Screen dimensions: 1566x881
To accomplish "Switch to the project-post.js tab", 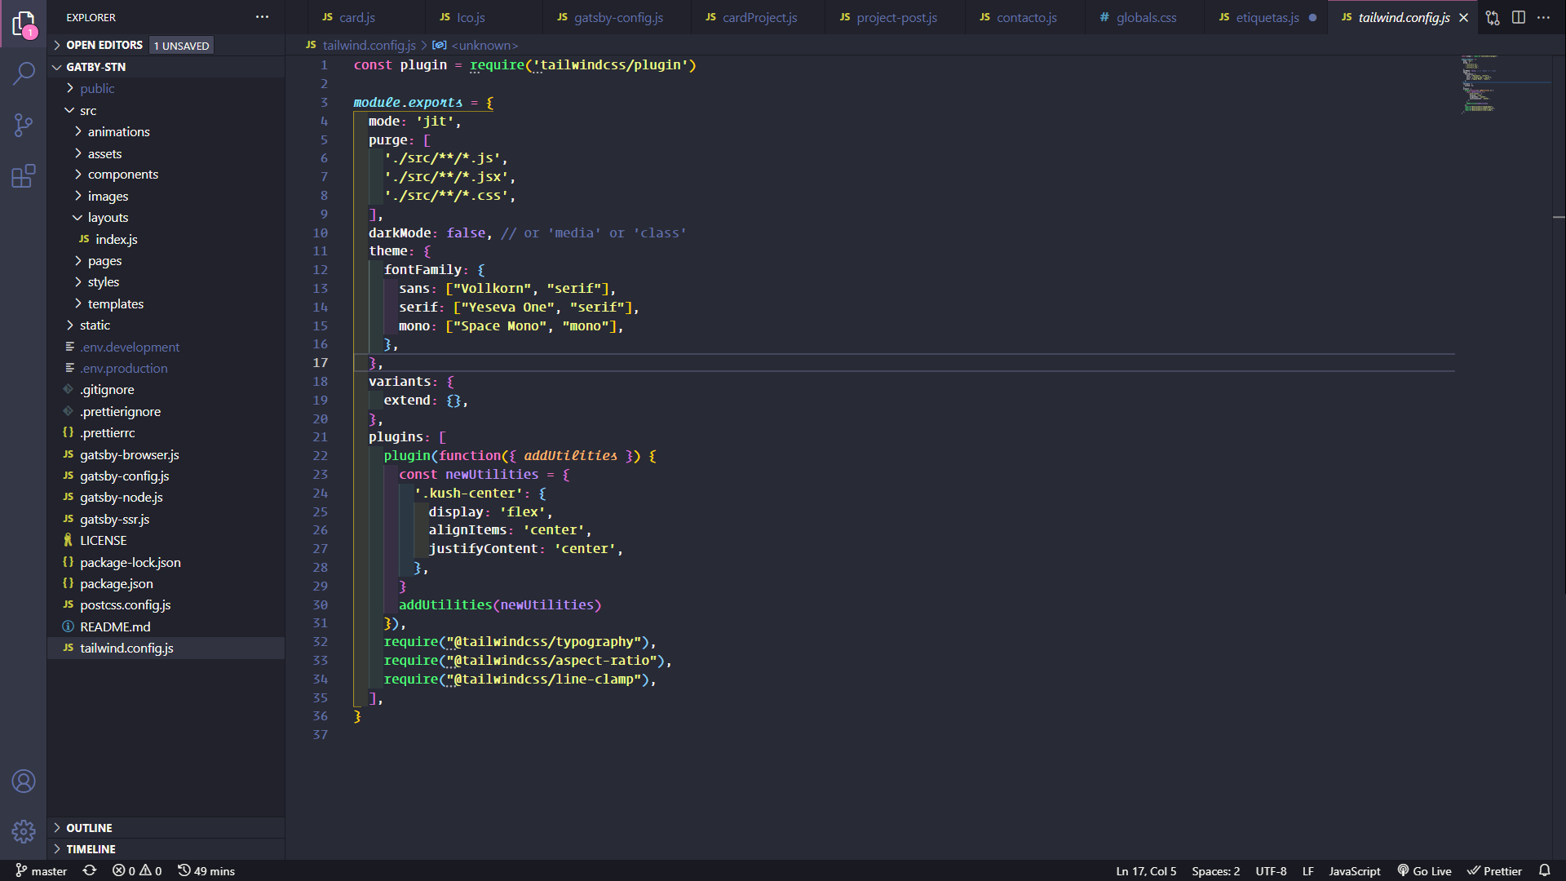I will pos(896,17).
